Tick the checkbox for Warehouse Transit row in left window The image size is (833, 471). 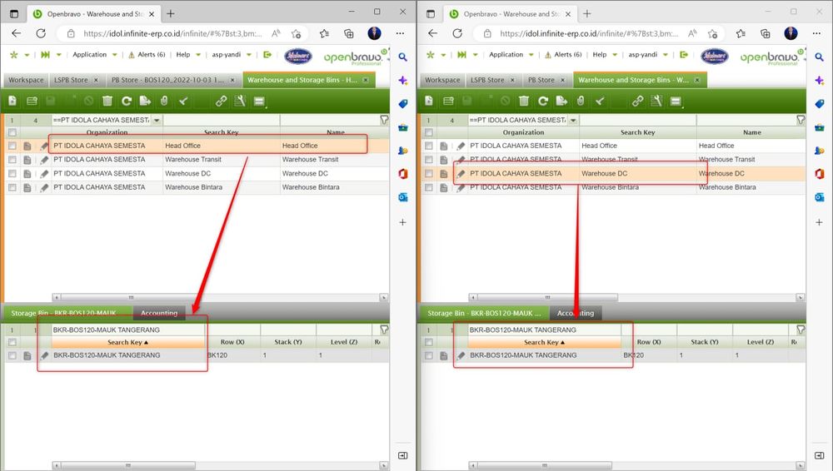12,160
